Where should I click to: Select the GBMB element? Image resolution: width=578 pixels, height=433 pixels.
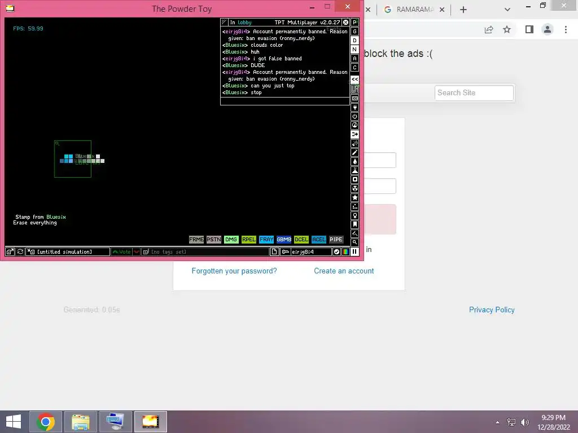point(284,239)
